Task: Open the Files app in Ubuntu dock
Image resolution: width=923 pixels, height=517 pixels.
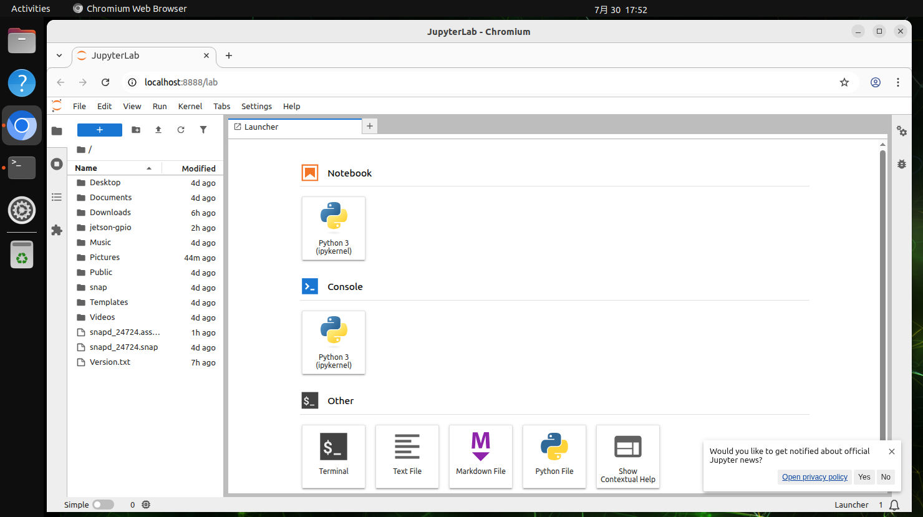Action: coord(22,41)
